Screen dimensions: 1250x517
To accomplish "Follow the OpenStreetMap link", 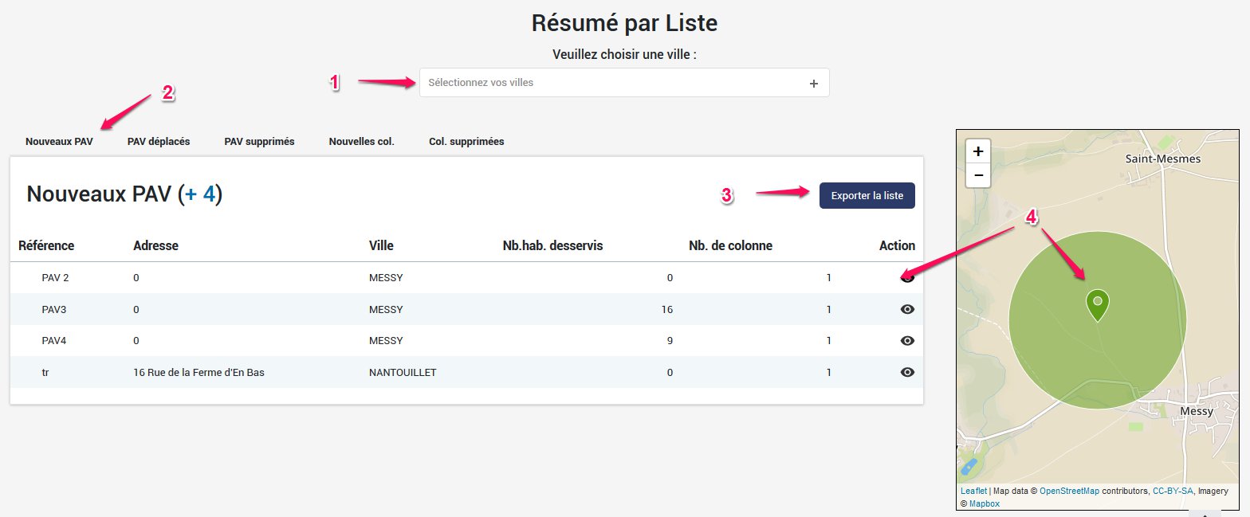I will [x=1069, y=492].
